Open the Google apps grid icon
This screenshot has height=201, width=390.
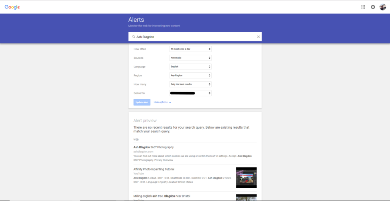[363, 7]
